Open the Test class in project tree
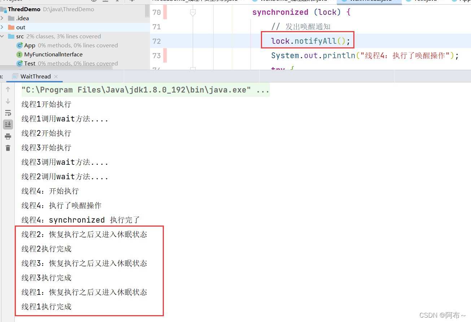This screenshot has height=322, width=471. click(30, 63)
